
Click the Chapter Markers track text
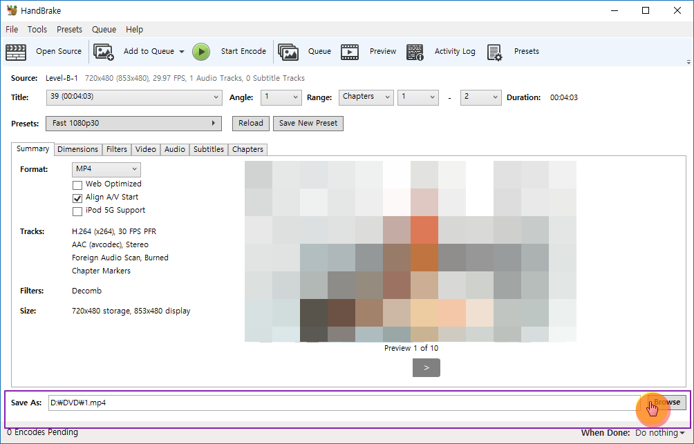[102, 271]
